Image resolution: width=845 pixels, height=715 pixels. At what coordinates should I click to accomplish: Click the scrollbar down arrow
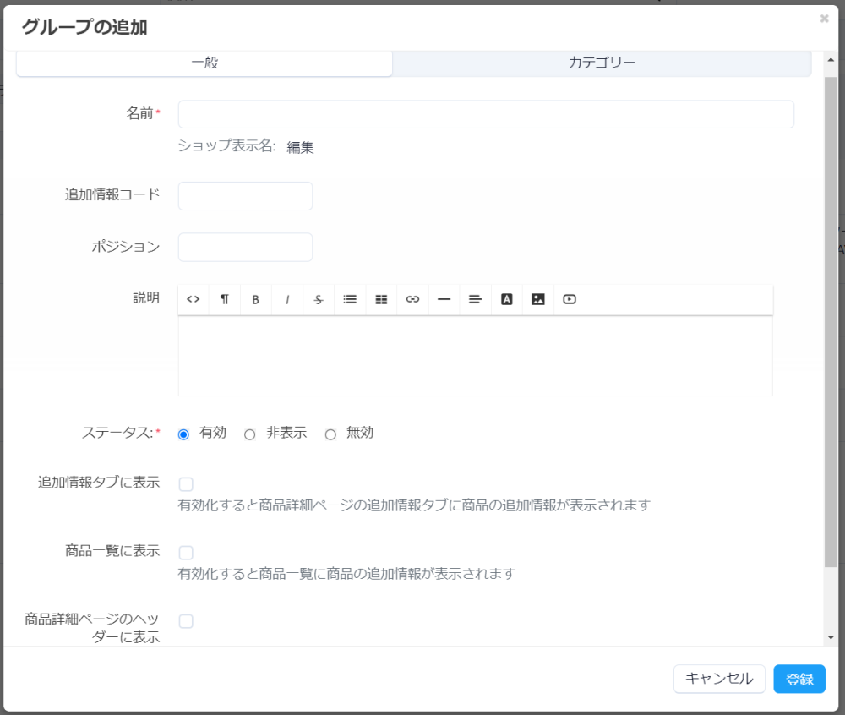[831, 637]
